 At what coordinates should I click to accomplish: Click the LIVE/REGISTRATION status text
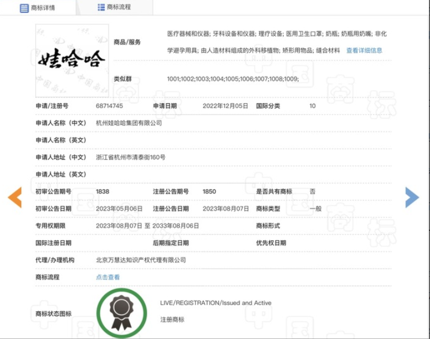[x=216, y=303]
